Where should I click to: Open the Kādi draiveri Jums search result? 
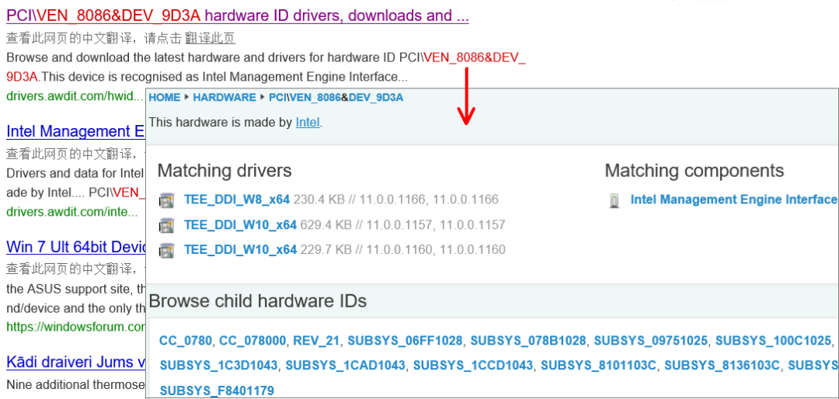click(75, 362)
